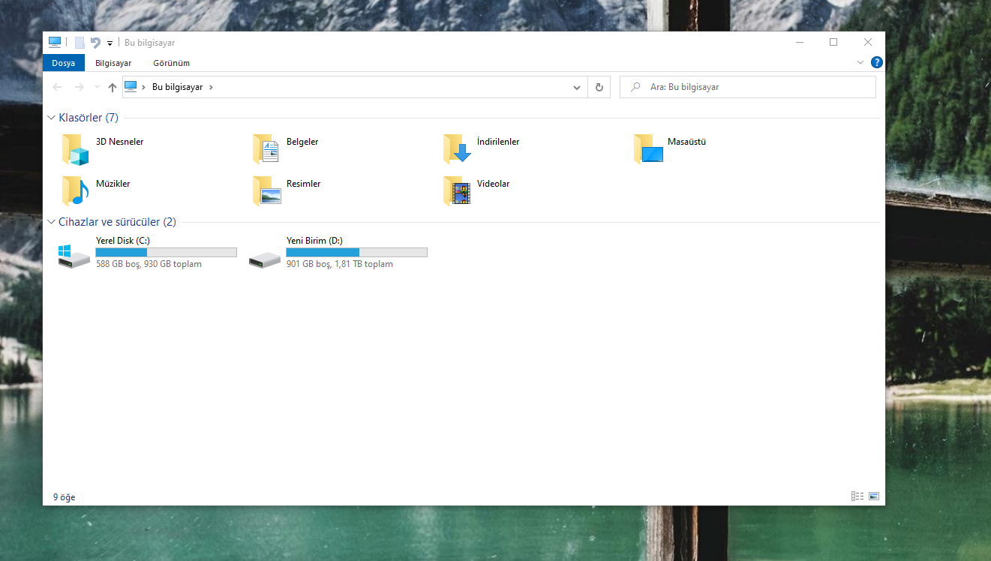
Task: Expand the ribbon with the chevron
Action: [860, 63]
